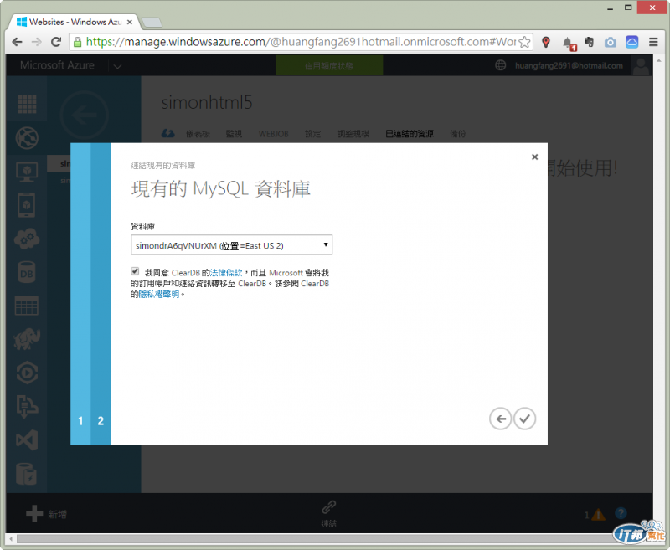Close the Websites browser tab
Image resolution: width=670 pixels, height=550 pixels.
(130, 22)
